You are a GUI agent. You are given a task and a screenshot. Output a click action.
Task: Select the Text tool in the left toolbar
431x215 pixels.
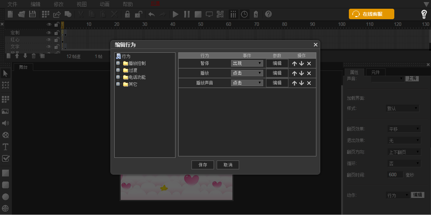tap(5, 147)
